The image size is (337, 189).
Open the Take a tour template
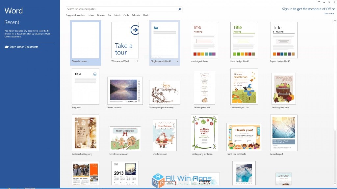click(125, 40)
